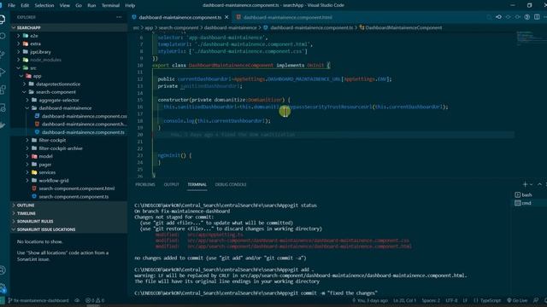Open the Explorer view in the activity bar
547x307 pixels.
(x=3, y=19)
